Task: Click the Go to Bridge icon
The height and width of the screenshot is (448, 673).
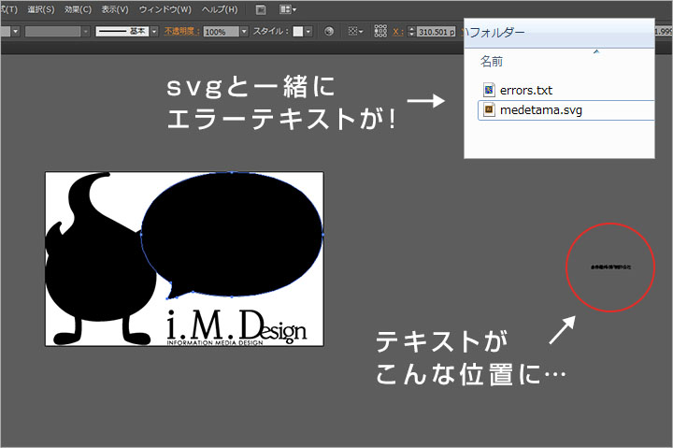Action: (260, 9)
